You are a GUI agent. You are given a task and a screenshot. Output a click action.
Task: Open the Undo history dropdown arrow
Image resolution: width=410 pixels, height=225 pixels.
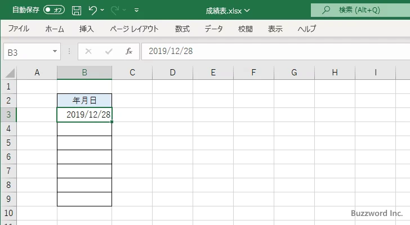click(102, 10)
